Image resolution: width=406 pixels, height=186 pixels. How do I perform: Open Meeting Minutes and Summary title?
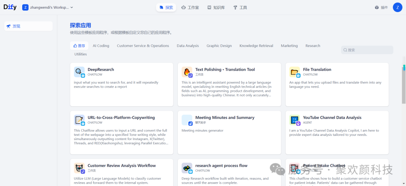tap(225, 117)
